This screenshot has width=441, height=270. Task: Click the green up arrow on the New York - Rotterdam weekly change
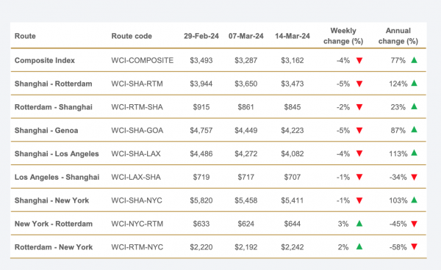pos(359,223)
